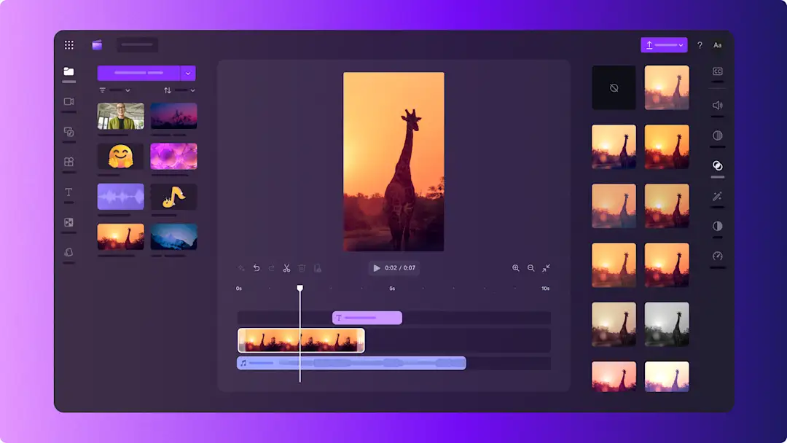Fit timeline to screen with shrink icon
787x443 pixels.
click(546, 268)
